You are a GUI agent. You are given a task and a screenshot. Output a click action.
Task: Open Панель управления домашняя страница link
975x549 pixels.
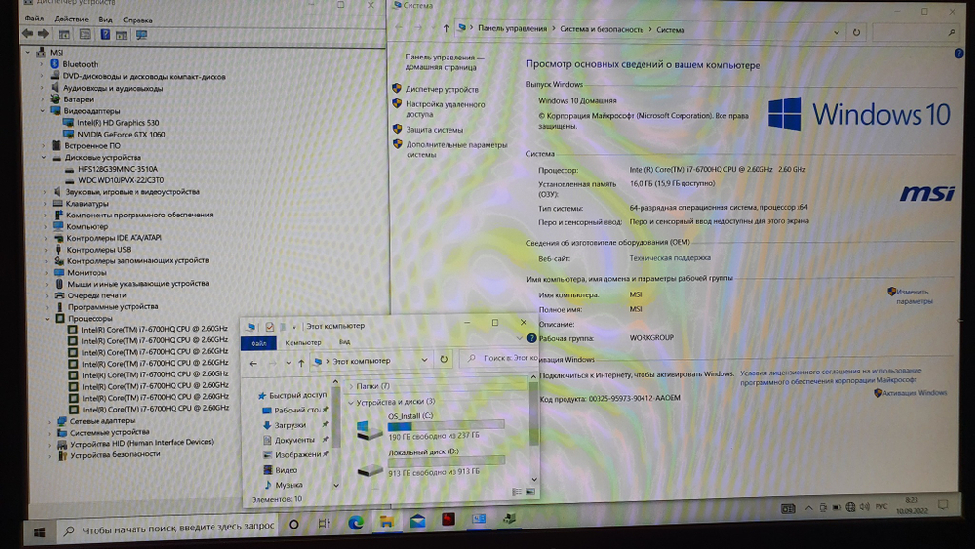(x=444, y=62)
